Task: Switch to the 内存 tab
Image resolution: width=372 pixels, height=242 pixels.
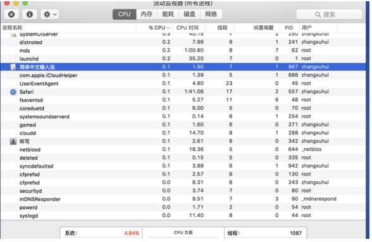Action: point(146,14)
